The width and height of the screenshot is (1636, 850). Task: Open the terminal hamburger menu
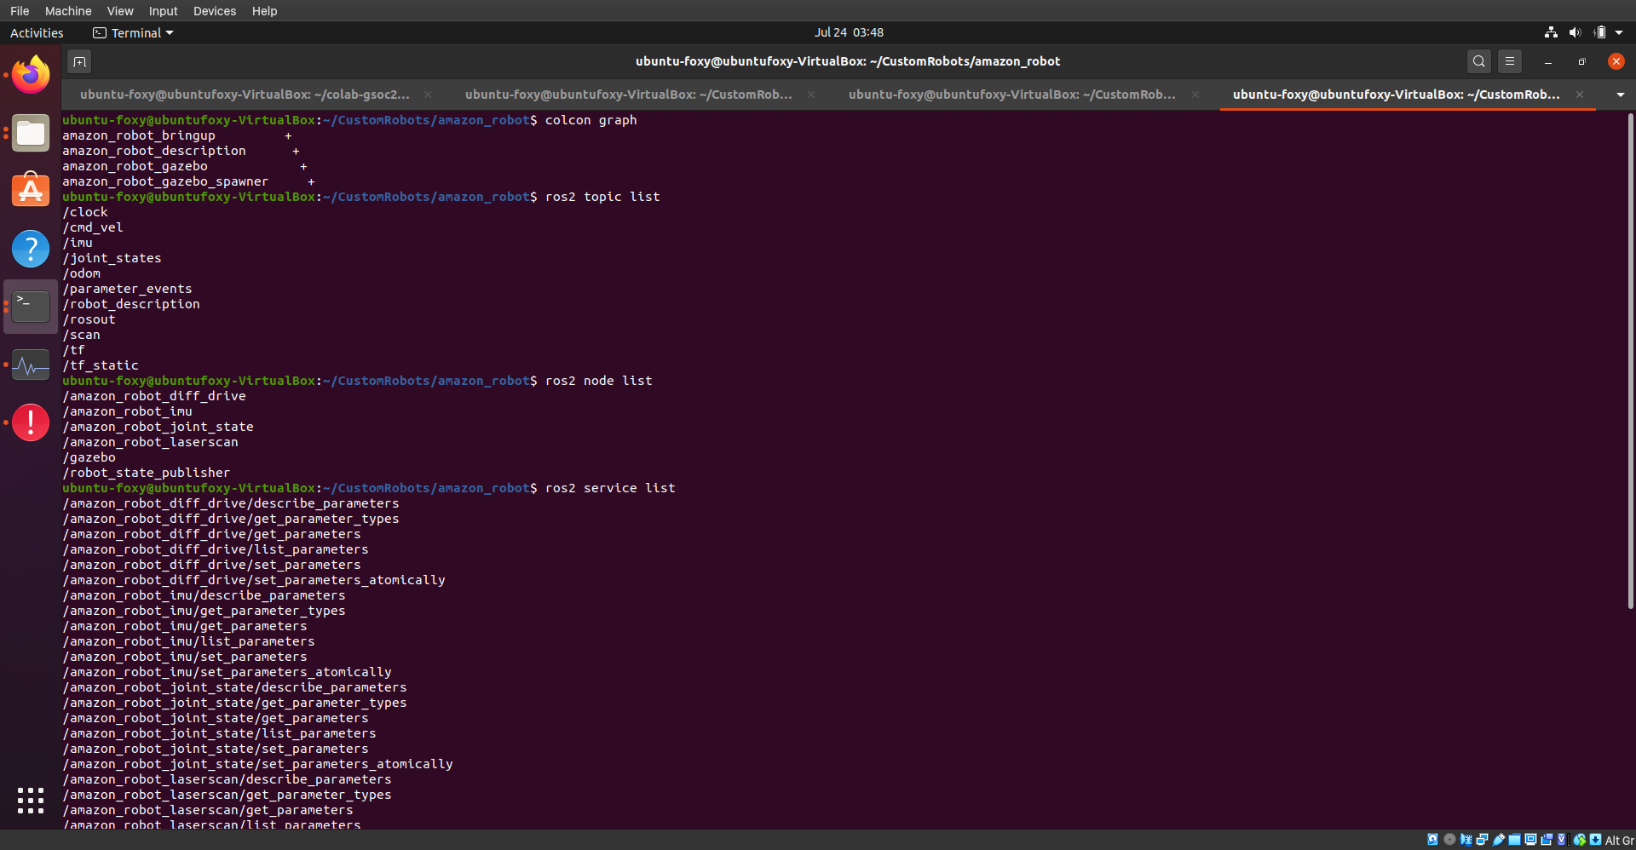(1509, 61)
